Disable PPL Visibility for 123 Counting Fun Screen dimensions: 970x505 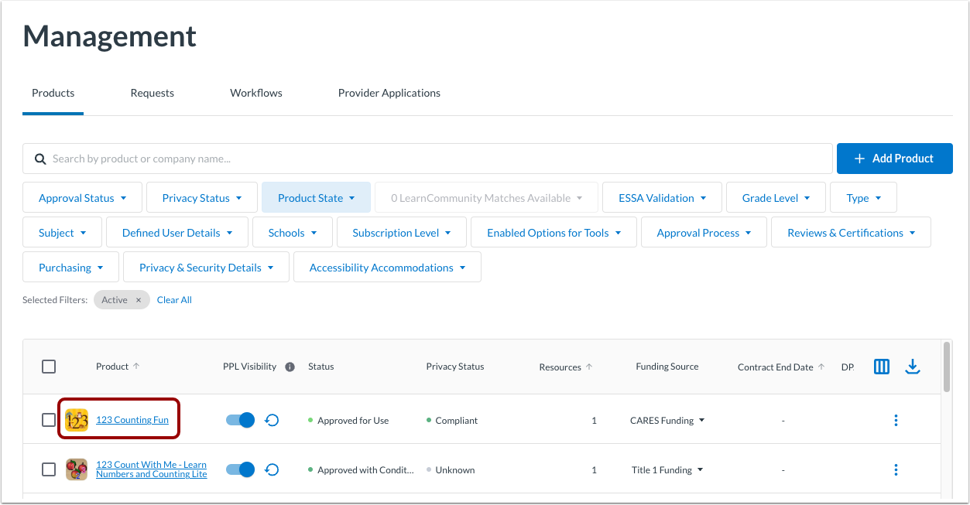[x=239, y=419]
